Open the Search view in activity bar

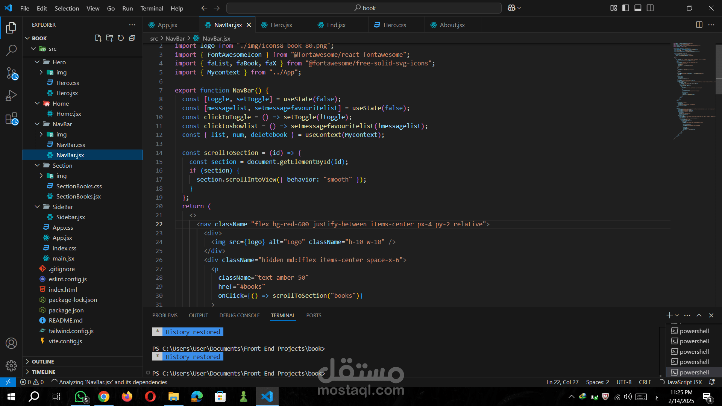[x=11, y=50]
